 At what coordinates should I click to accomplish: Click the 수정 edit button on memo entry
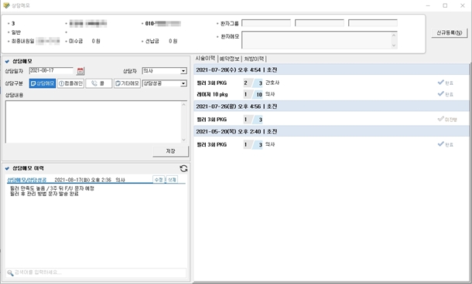159,180
